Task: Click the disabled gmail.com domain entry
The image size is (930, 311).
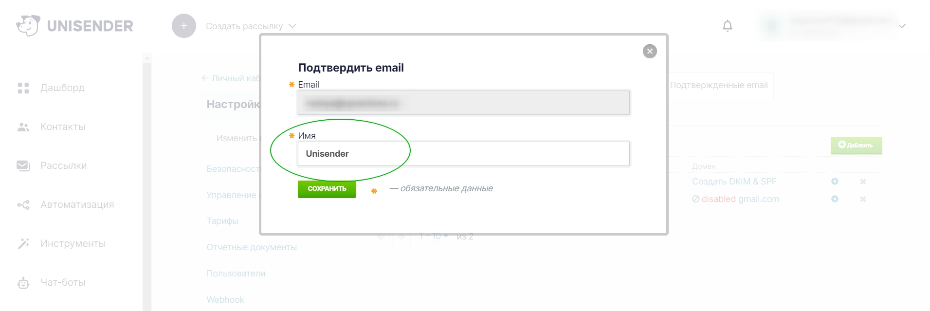Action: point(735,199)
